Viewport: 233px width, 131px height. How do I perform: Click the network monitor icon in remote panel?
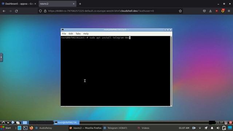[226, 123]
